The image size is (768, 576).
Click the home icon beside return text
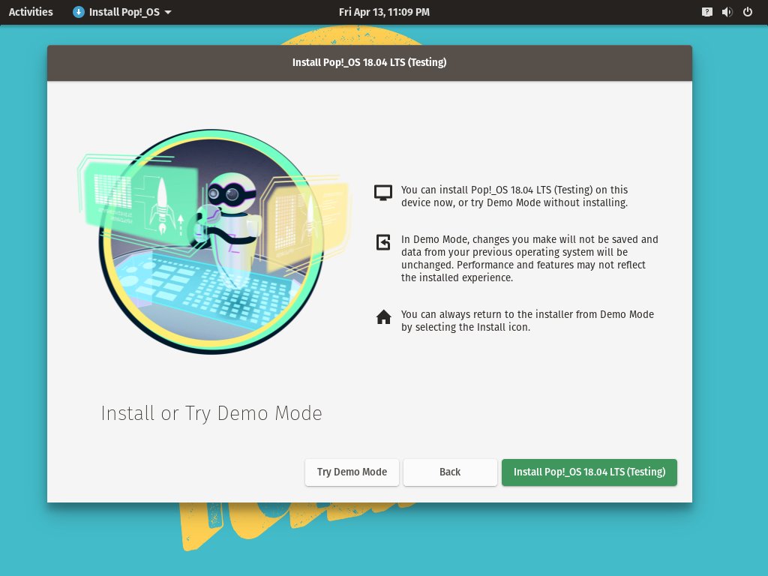[383, 317]
